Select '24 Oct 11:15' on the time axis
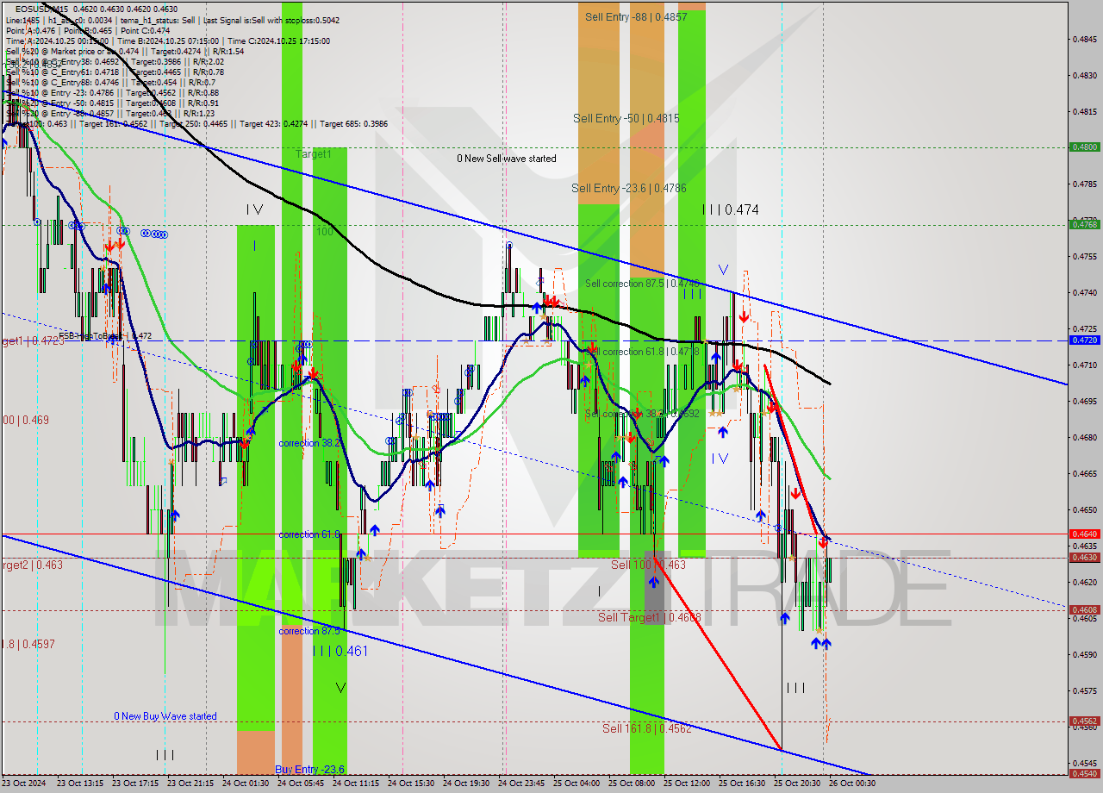 tap(356, 784)
